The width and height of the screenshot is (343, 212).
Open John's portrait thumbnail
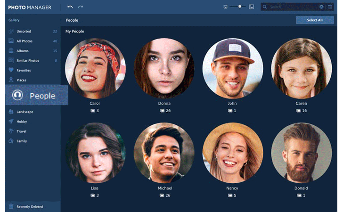(x=233, y=68)
